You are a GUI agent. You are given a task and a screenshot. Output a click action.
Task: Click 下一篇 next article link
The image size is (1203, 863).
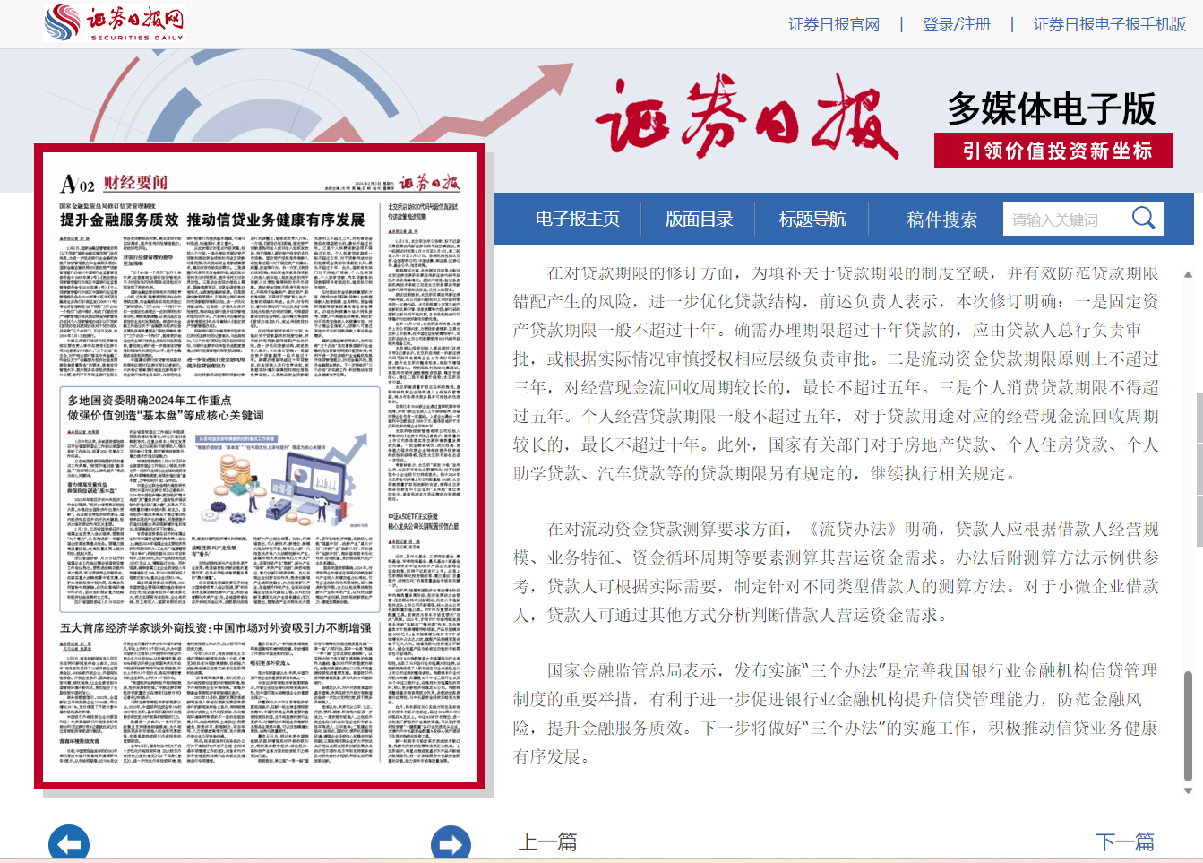(1125, 841)
